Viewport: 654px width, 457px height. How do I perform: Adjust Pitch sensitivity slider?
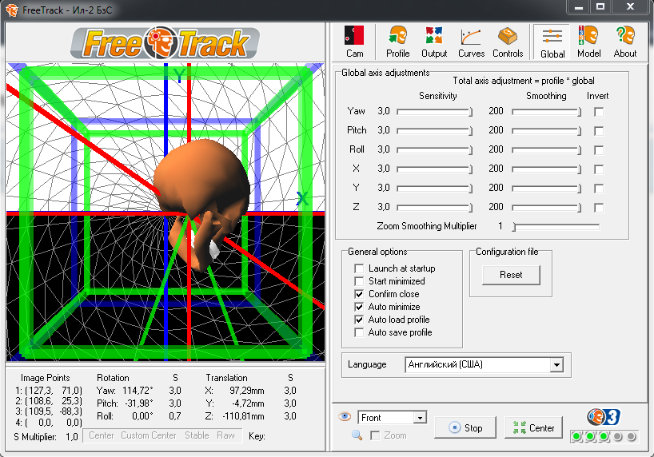pos(435,131)
